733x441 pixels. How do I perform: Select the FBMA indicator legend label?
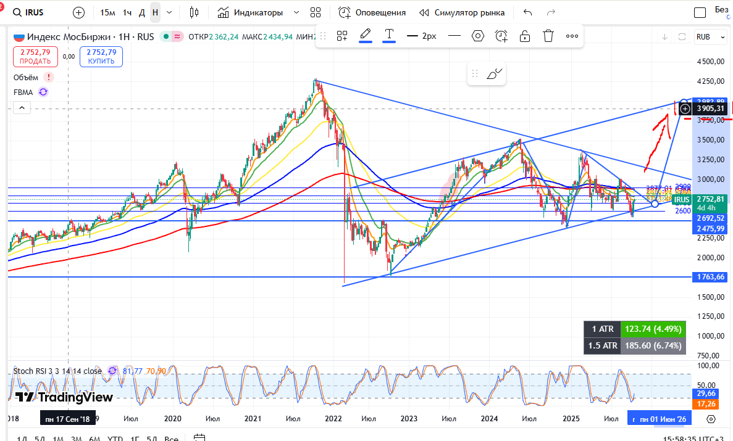23,92
